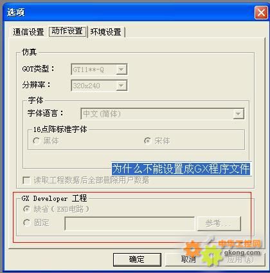Tick 读取工程数据后全部删除用户数据 checkbox
Screen dimensions: 270x273
[x=26, y=180]
